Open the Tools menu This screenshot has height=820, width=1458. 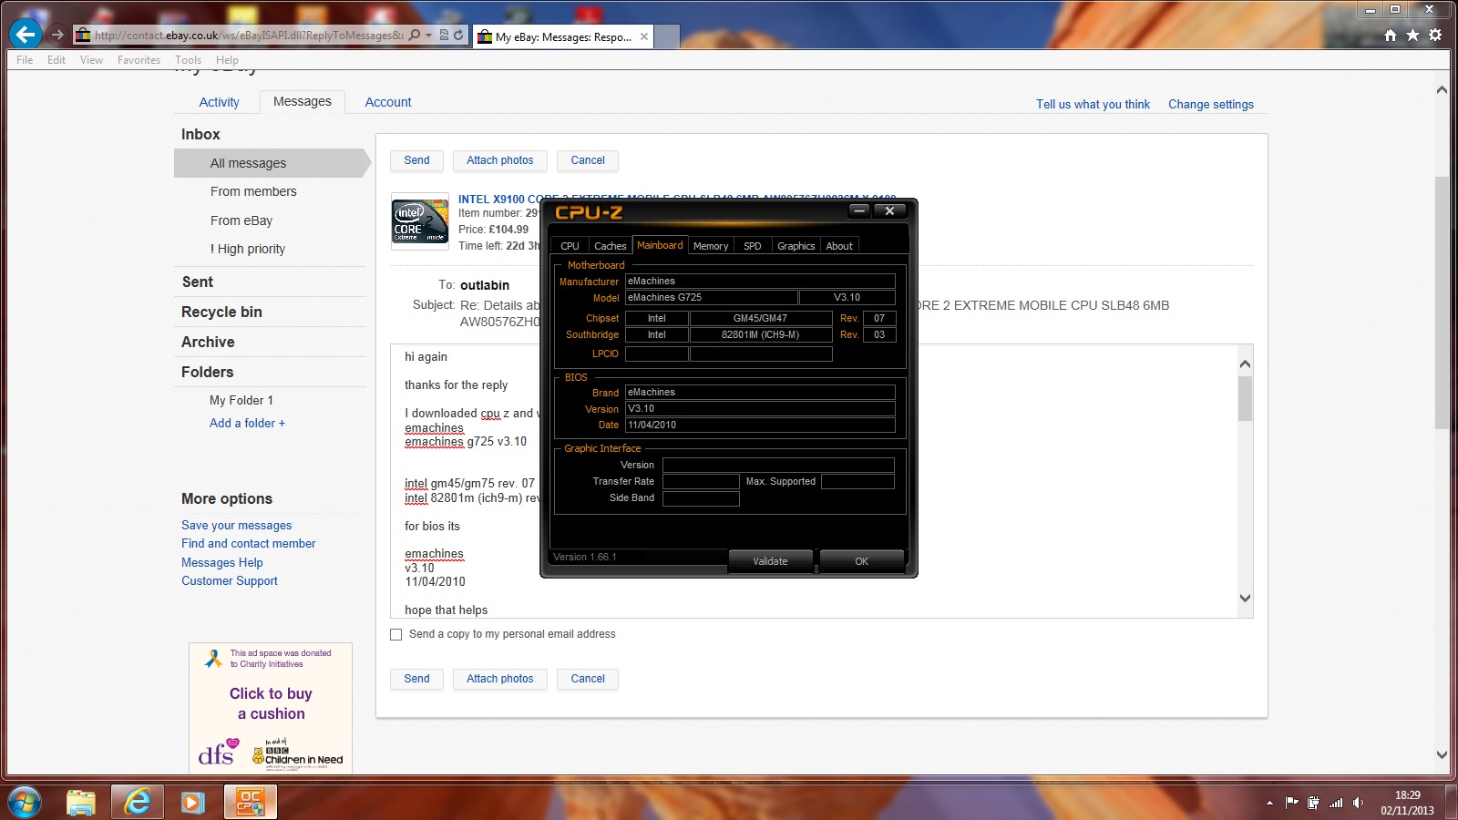[188, 60]
